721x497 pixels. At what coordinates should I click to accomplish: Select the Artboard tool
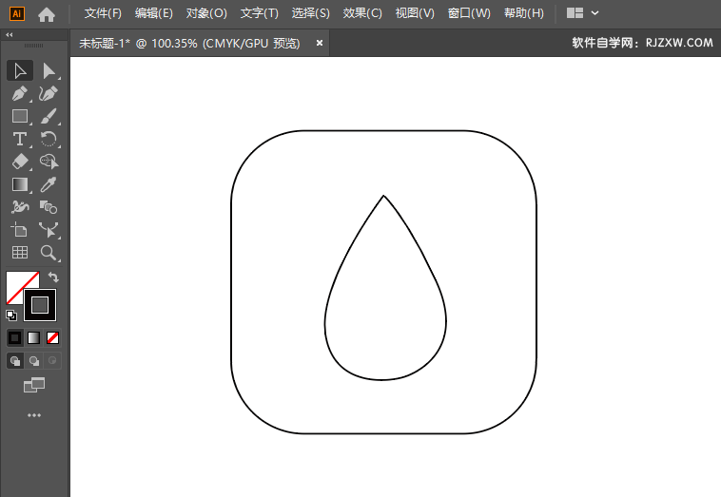pos(20,230)
